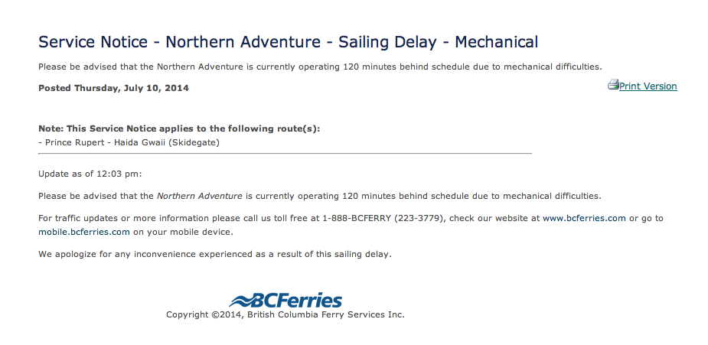Click the bold Note about applicable routes

click(179, 129)
